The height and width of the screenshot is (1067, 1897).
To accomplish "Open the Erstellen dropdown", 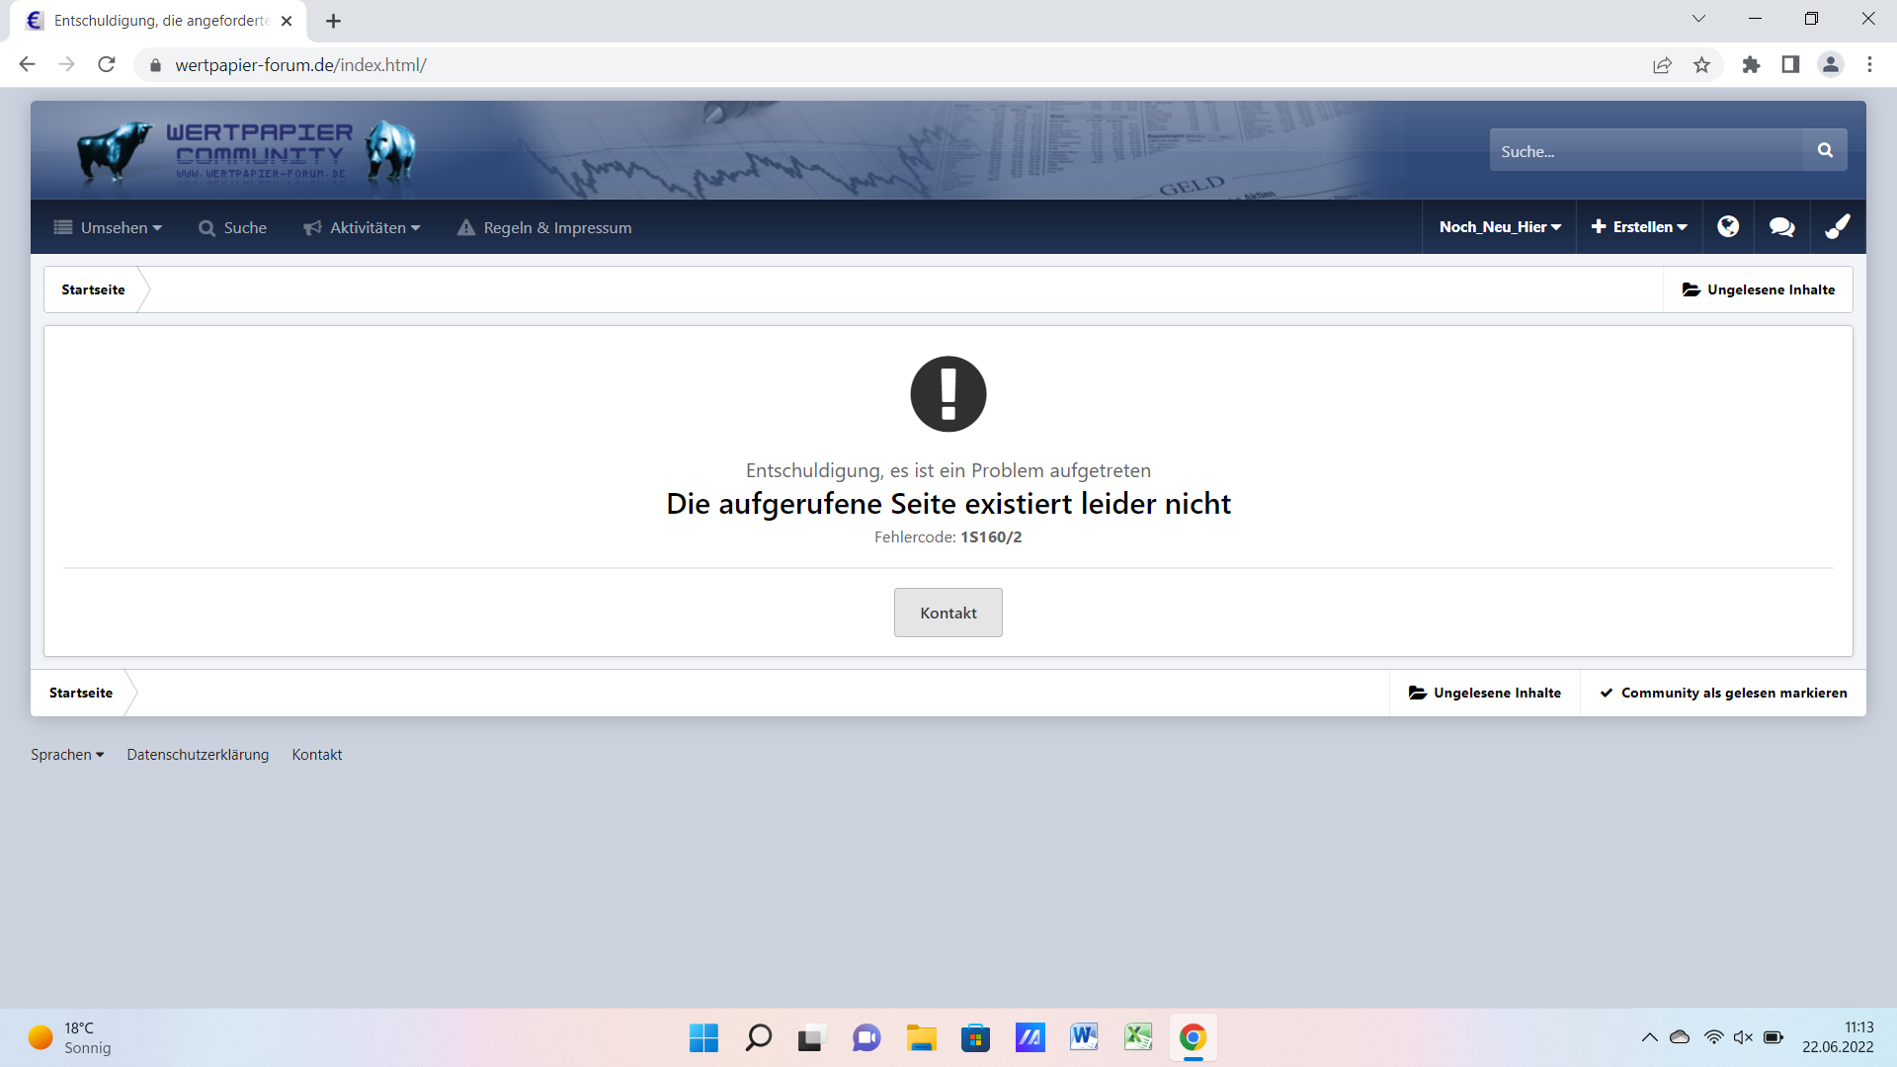I will tap(1639, 227).
